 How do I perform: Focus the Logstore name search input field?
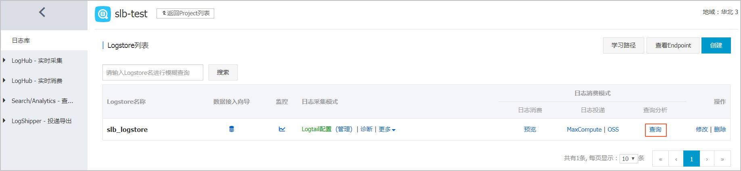153,72
